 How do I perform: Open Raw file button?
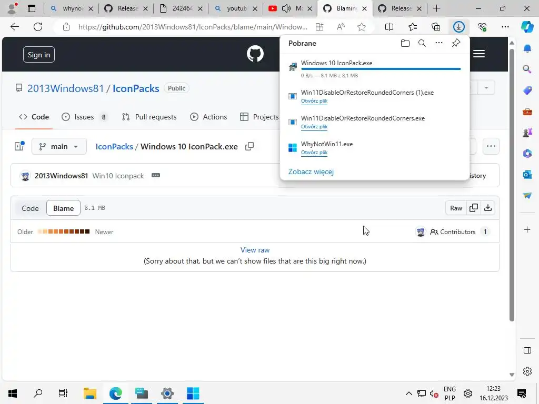point(456,208)
